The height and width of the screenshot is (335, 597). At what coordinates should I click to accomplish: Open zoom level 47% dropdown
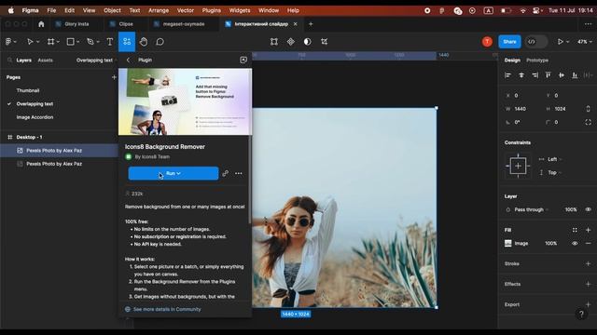point(585,42)
